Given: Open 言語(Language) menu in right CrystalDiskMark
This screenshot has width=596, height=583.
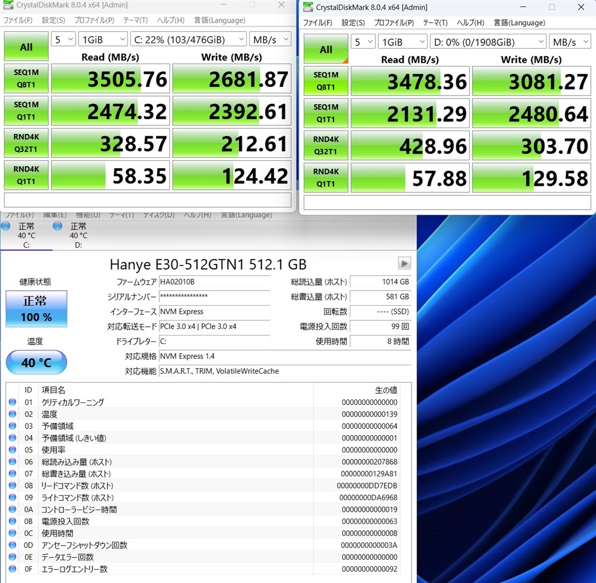Looking at the screenshot, I should coord(519,23).
